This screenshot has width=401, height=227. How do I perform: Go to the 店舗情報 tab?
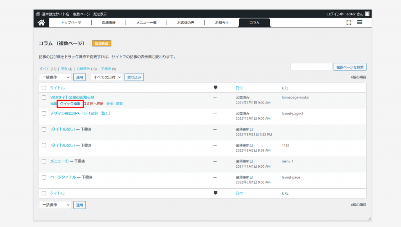click(108, 23)
